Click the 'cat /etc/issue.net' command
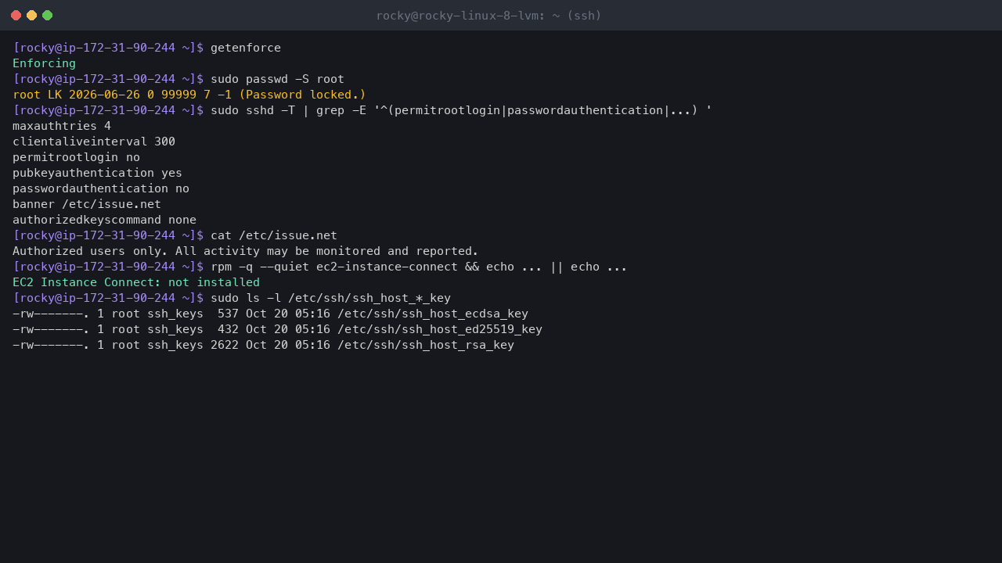 (x=274, y=235)
